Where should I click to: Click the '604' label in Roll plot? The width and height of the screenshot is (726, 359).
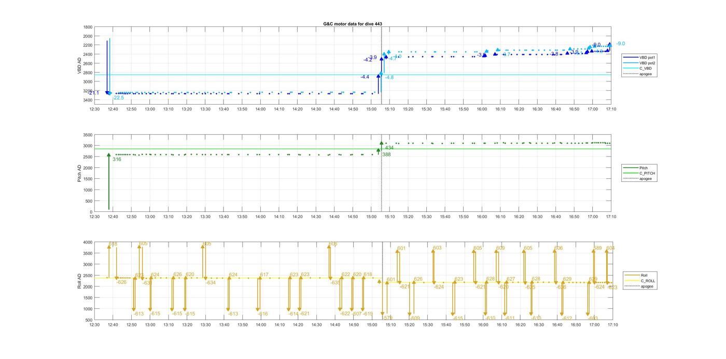(610, 248)
